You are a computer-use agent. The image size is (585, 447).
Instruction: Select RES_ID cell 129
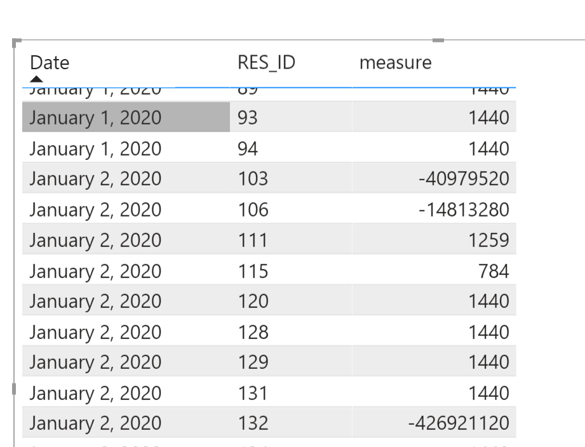(291, 362)
